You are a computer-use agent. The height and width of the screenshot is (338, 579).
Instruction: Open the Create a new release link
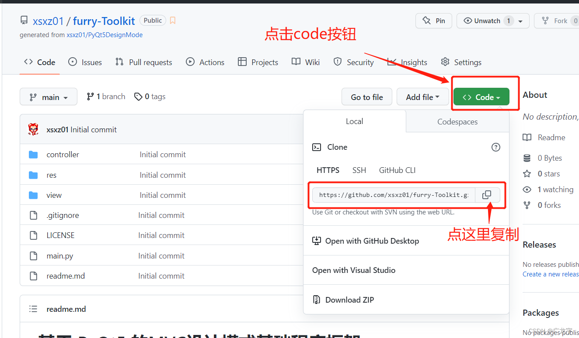pyautogui.click(x=551, y=274)
